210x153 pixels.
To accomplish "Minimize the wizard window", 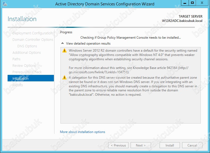I will pyautogui.click(x=185, y=3).
